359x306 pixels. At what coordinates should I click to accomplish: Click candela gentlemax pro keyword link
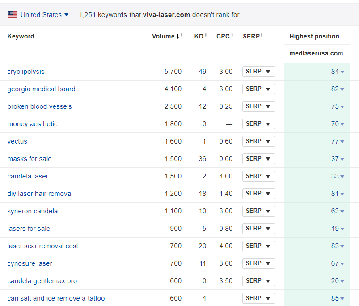pos(42,281)
